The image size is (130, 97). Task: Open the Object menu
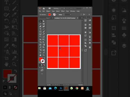(48, 11)
